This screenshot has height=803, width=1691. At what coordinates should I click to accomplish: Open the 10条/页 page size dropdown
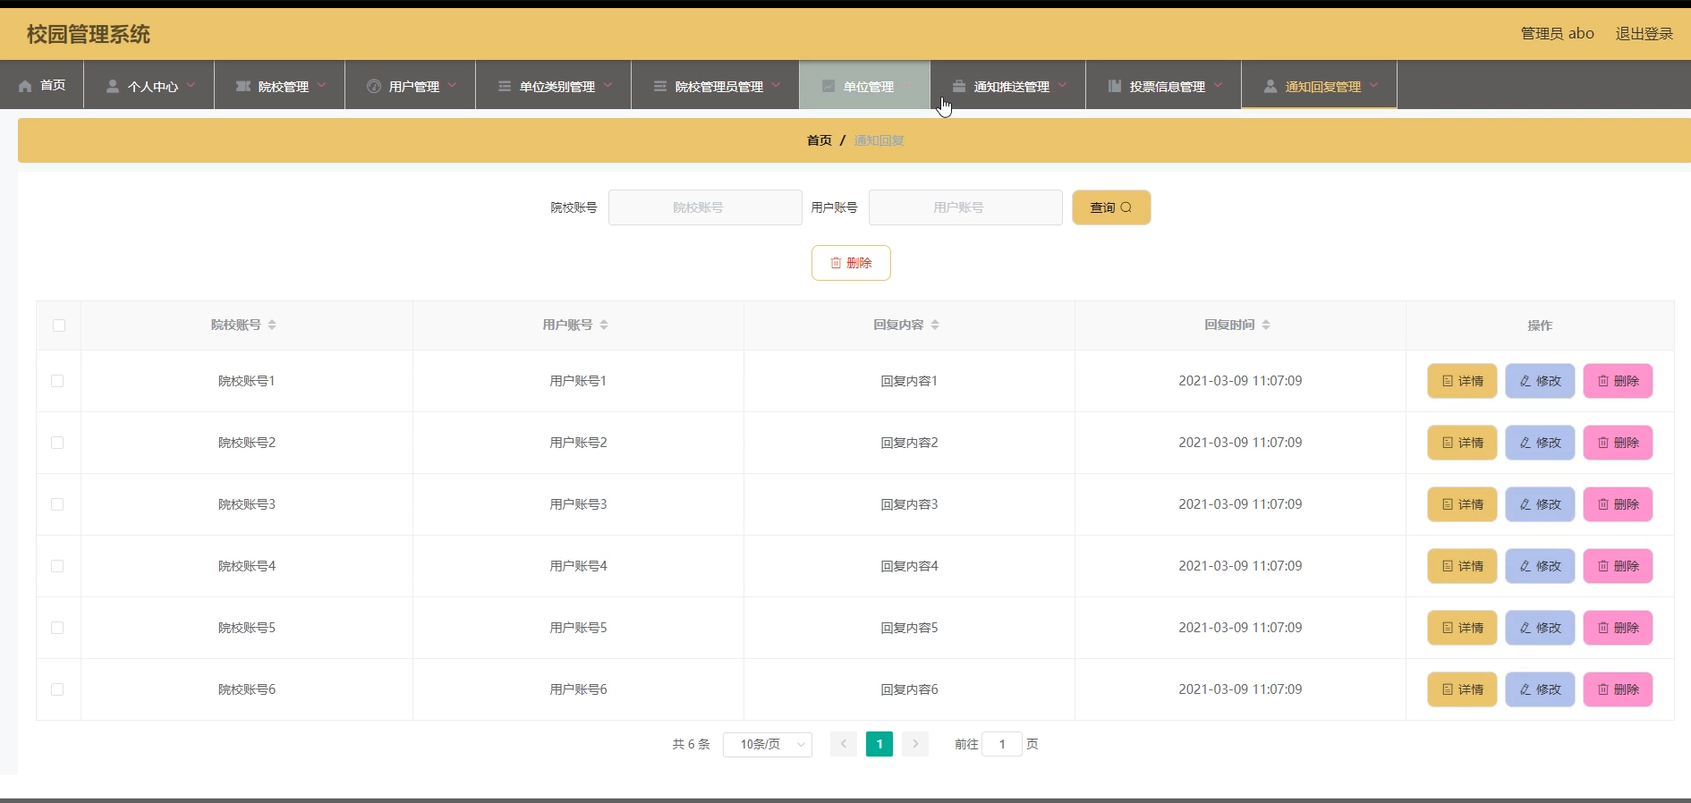[768, 744]
